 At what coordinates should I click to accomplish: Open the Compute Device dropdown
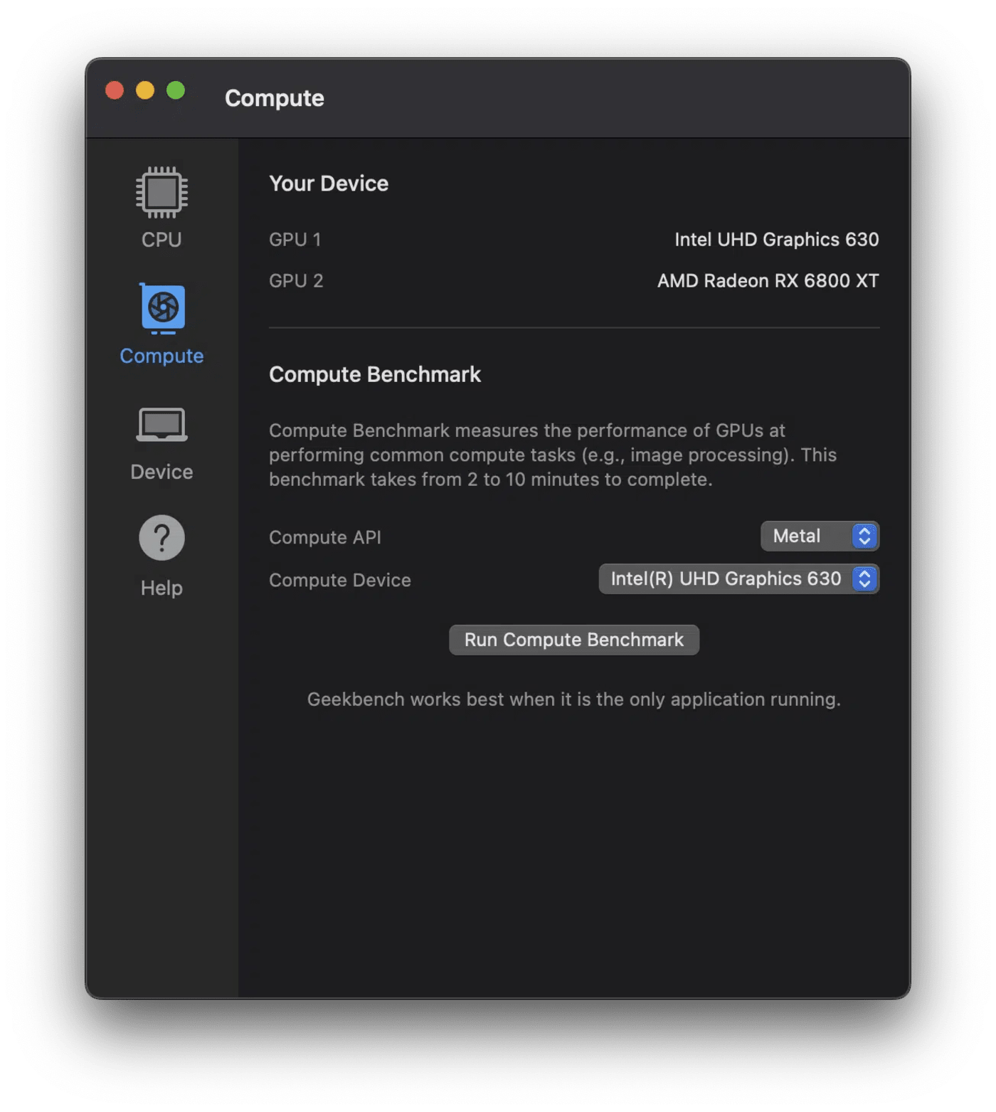pos(738,579)
